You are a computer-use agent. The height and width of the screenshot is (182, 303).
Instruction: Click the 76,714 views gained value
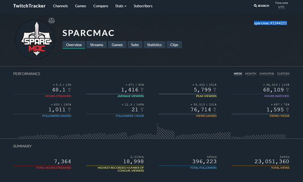[201, 110]
